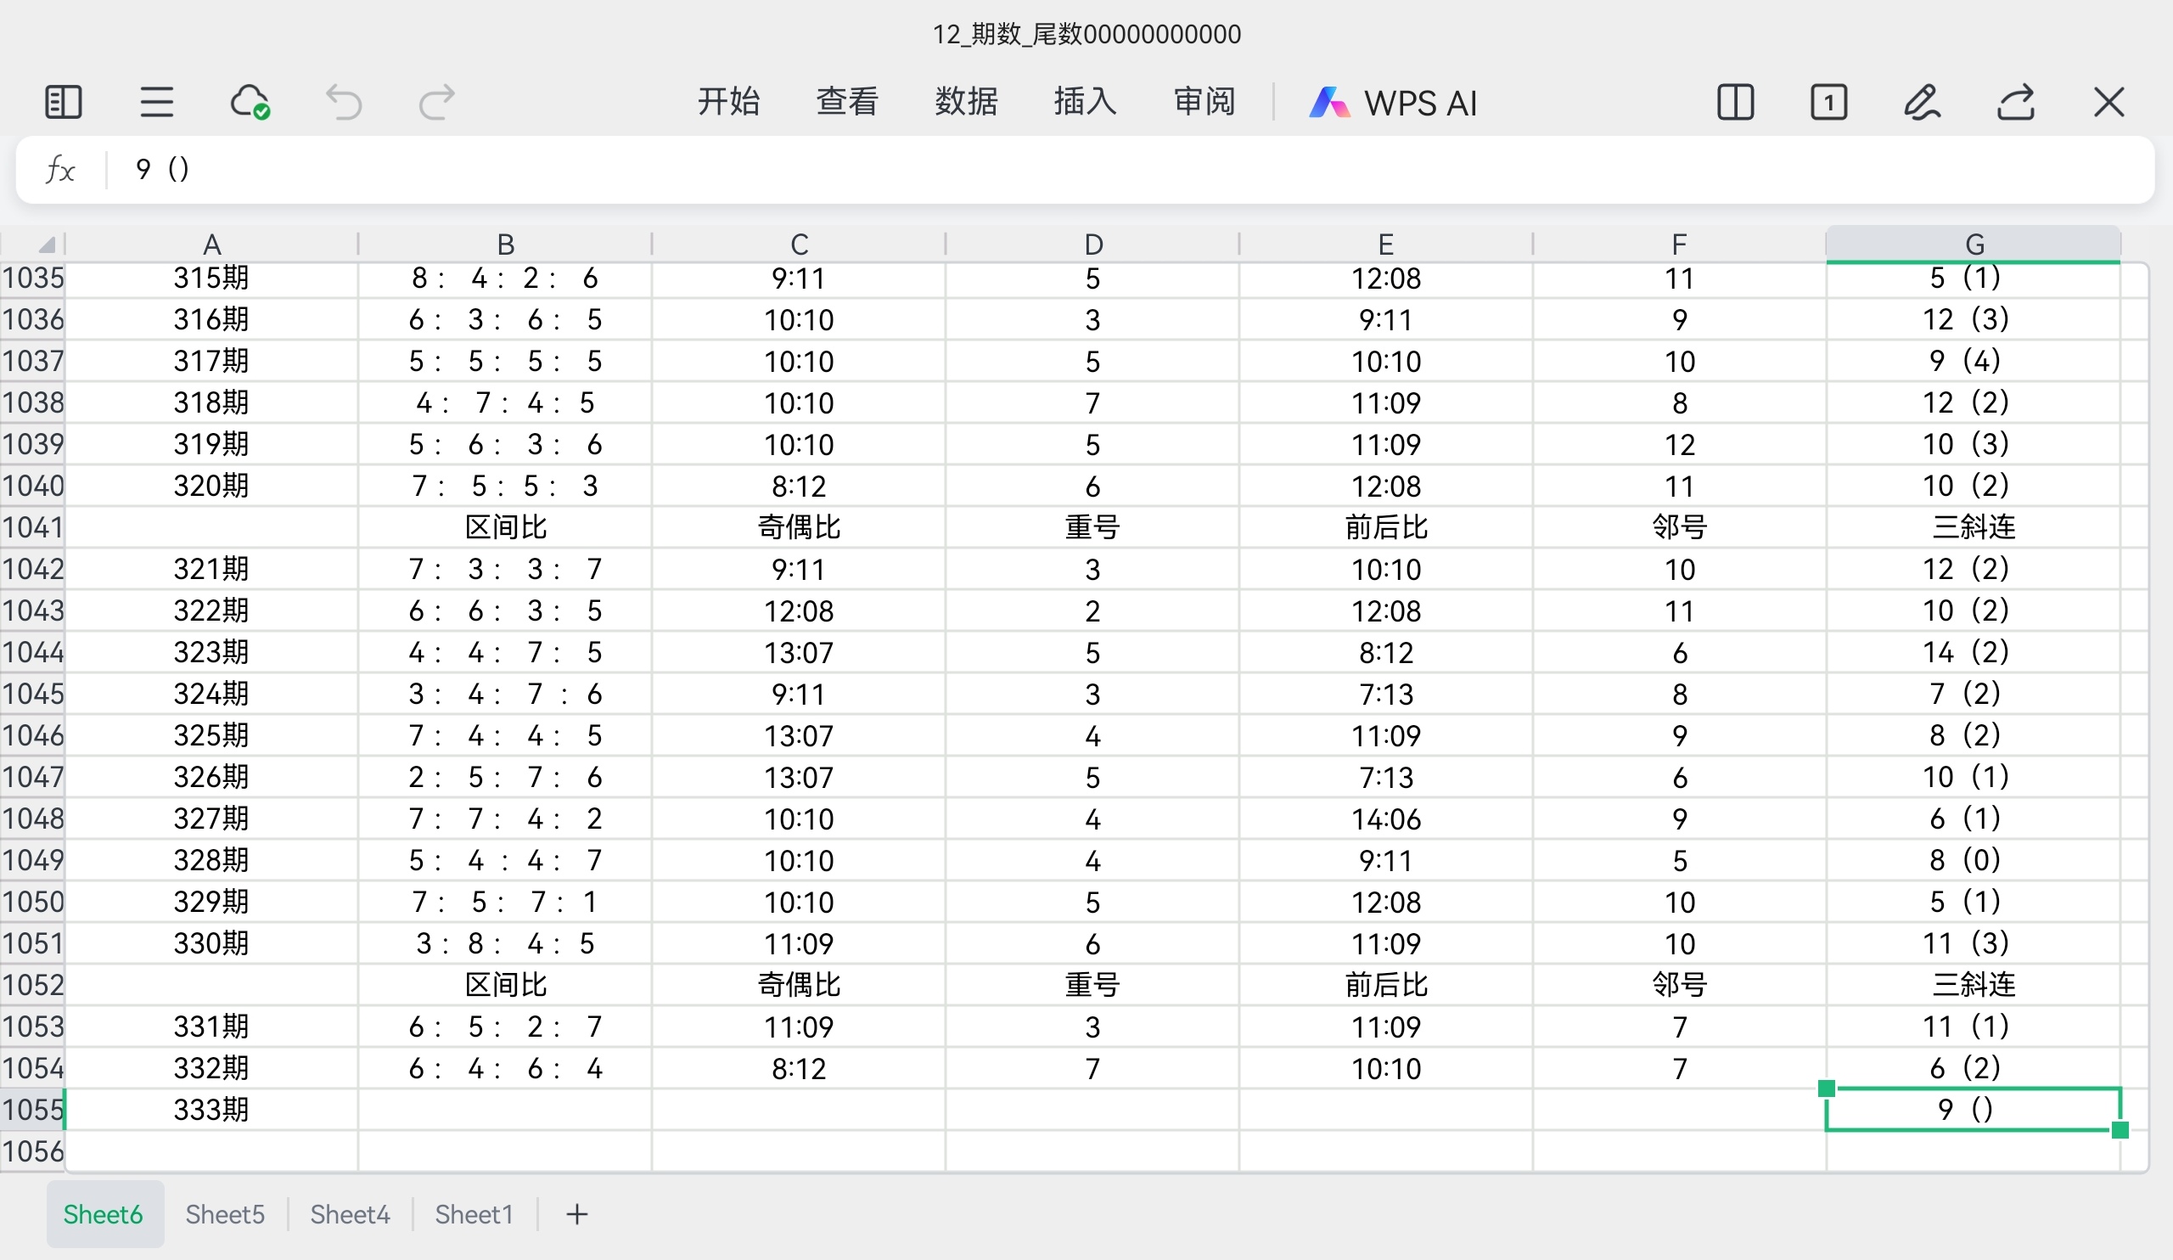
Task: Add a new sheet with plus button
Action: click(x=577, y=1214)
